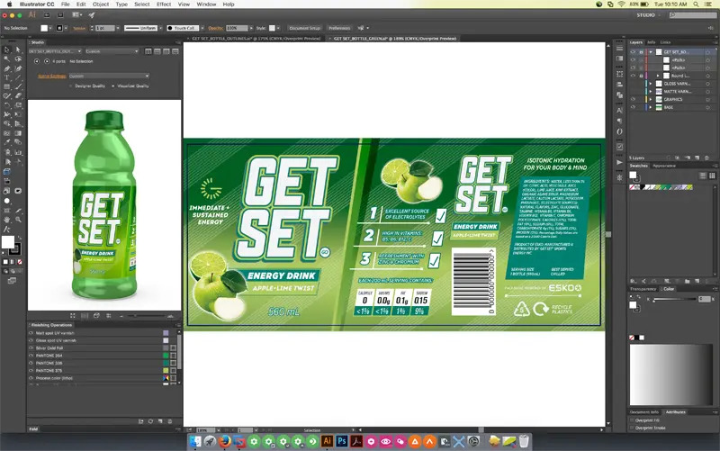
Task: Launch Firefox from the dock
Action: click(225, 441)
